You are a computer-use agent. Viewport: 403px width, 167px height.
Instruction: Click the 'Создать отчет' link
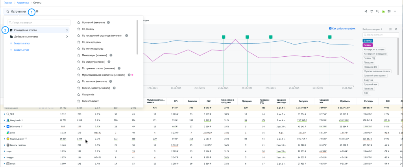21,50
